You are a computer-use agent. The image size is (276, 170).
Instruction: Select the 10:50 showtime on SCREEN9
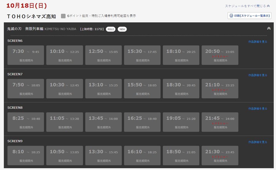pyautogui.click(x=65, y=156)
